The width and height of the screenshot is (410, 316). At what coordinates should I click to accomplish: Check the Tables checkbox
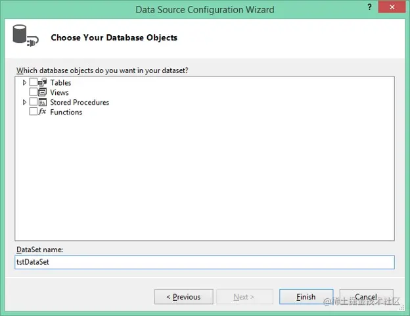click(x=34, y=82)
